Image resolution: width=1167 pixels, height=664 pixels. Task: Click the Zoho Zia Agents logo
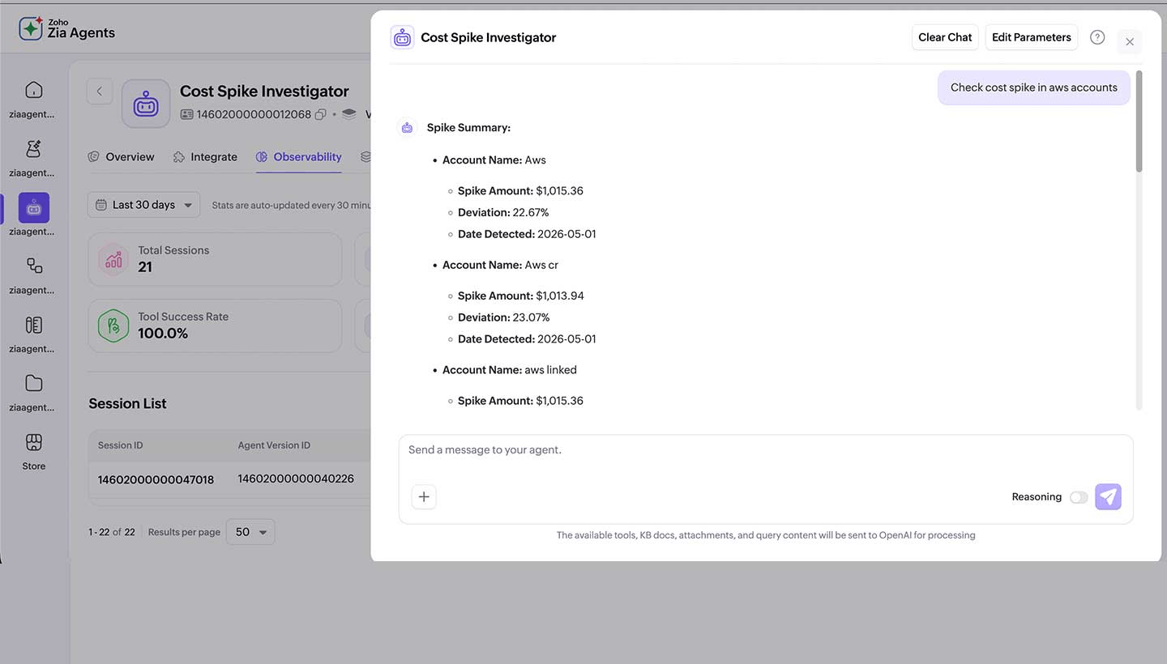(67, 28)
